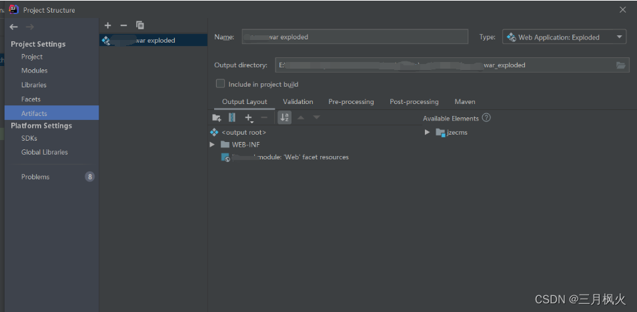The width and height of the screenshot is (637, 312).
Task: Click the remove artifact minus icon
Action: [123, 25]
